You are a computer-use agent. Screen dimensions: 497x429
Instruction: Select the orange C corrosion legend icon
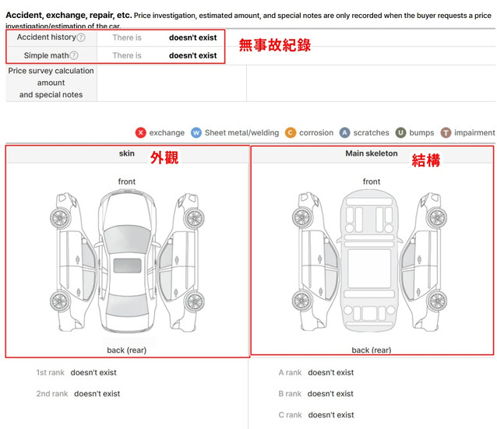(x=291, y=133)
